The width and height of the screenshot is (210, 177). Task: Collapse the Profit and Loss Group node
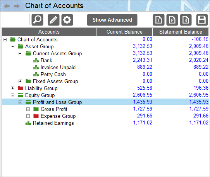click(21, 102)
